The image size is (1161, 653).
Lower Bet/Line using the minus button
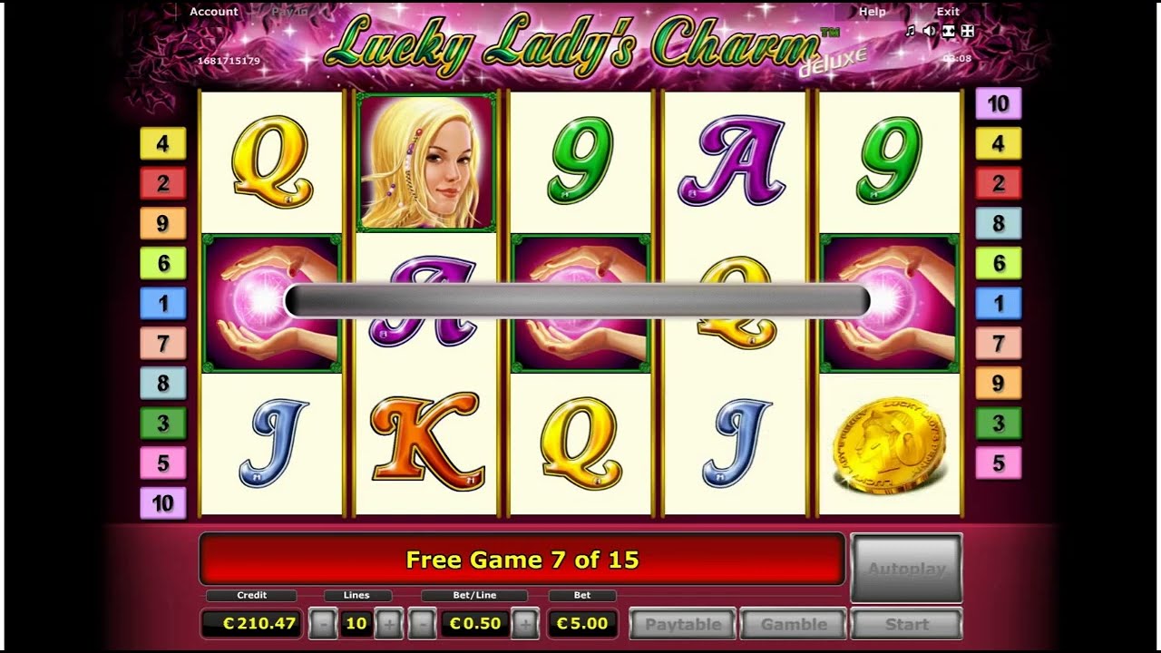[x=422, y=624]
